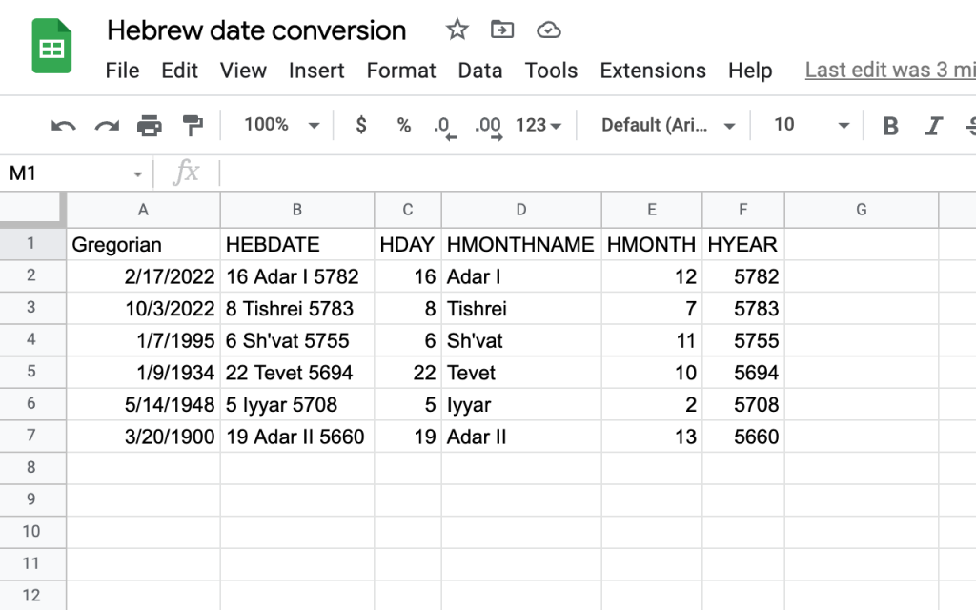Select cell B2 containing 16 Adar I 5782
The width and height of the screenshot is (976, 610).
click(x=296, y=277)
